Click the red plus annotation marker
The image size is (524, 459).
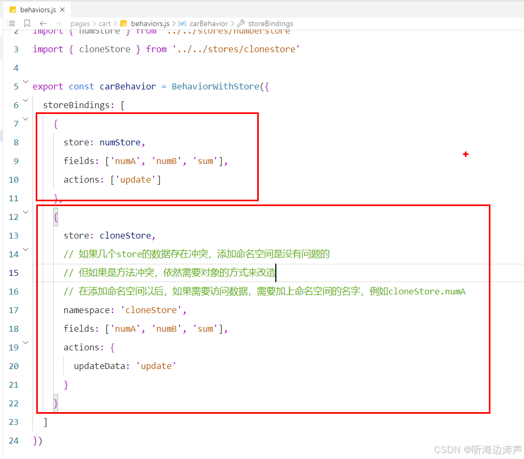tap(465, 154)
